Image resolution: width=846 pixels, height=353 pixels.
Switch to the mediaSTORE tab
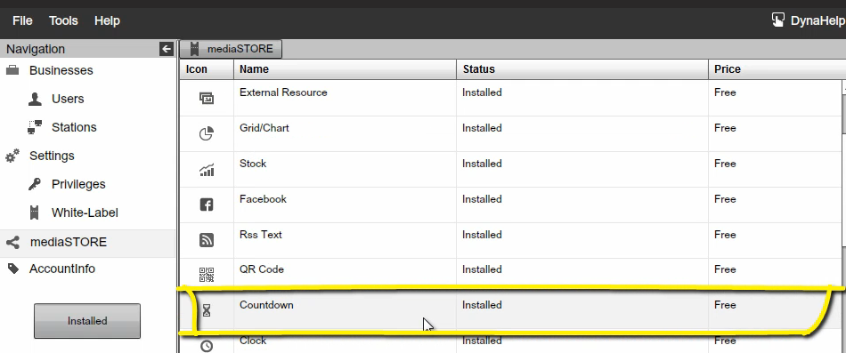[x=231, y=49]
